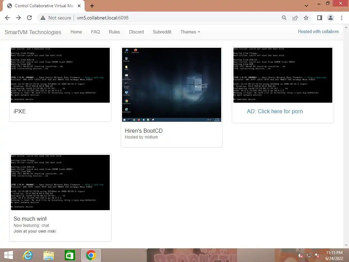Click the page vertical scrollbar up arrow

tap(346, 27)
